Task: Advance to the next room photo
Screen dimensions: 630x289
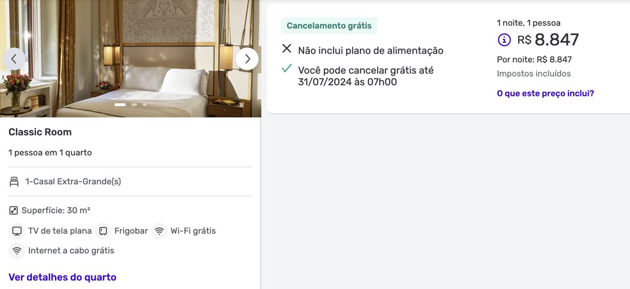Action: (x=247, y=59)
